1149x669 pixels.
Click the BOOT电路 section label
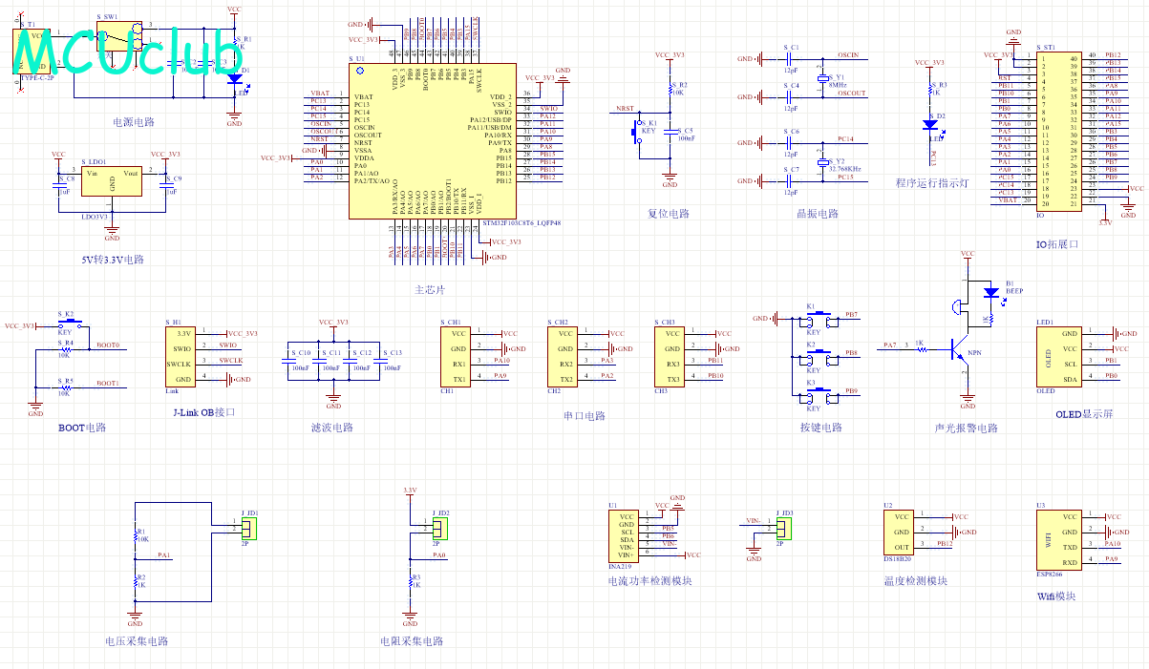point(82,428)
